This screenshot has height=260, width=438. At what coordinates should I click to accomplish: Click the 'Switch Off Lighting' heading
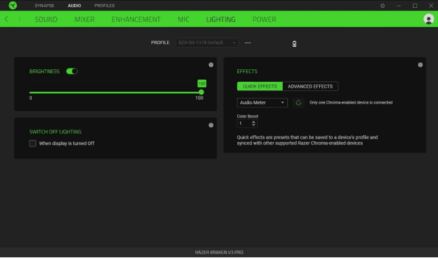point(55,132)
